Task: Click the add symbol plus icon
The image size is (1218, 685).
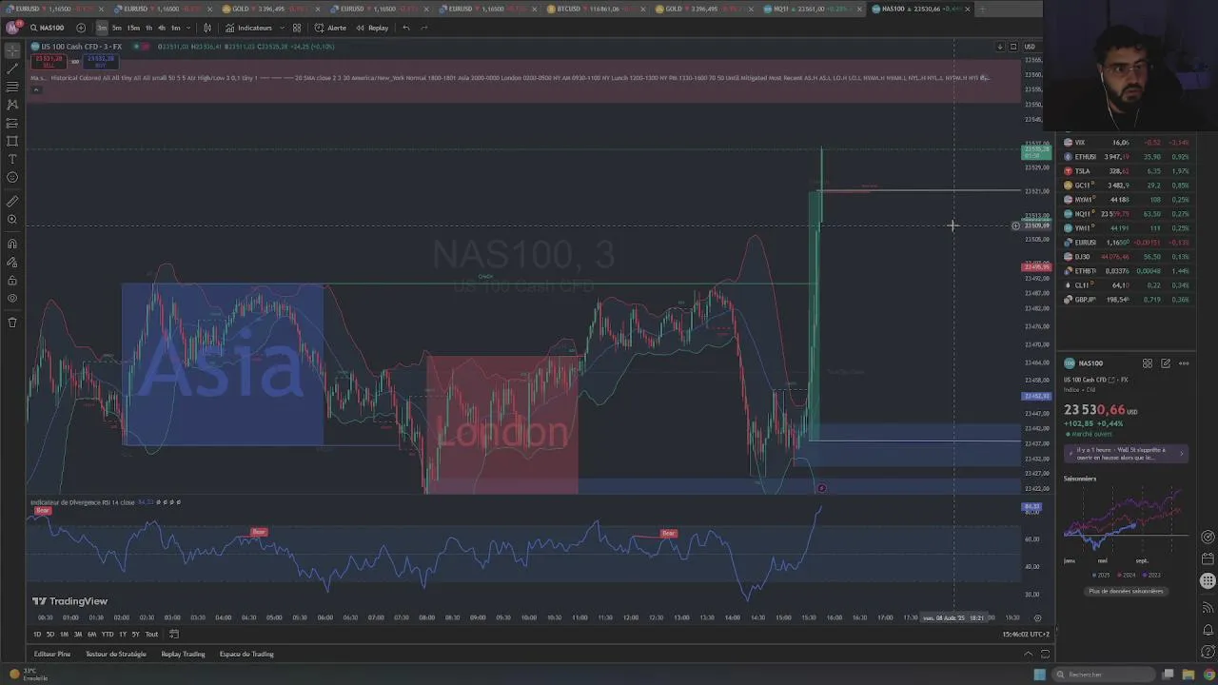Action: click(81, 28)
